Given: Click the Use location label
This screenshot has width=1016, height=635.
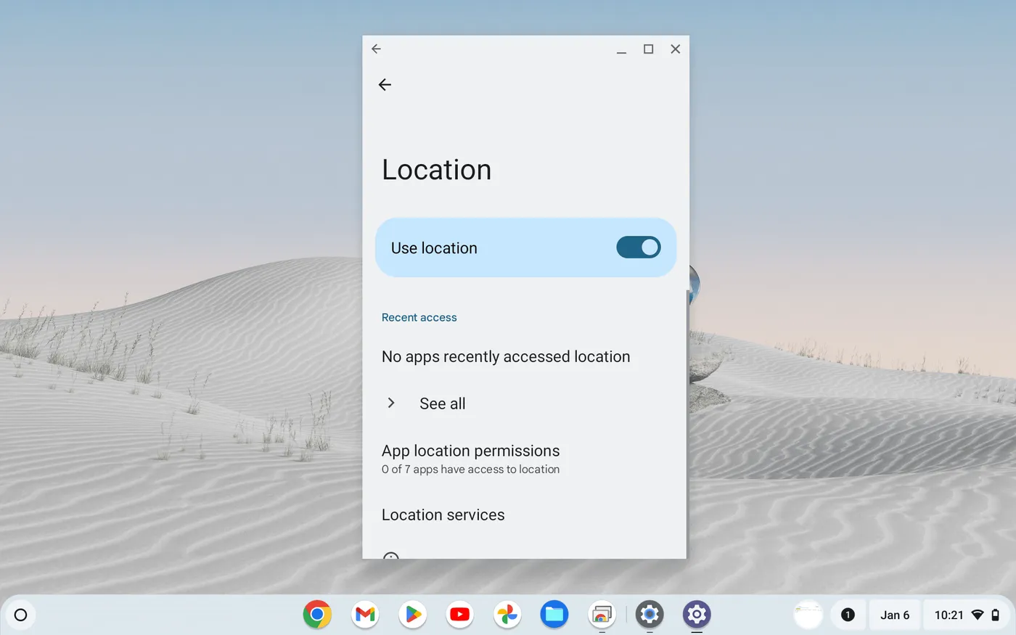Looking at the screenshot, I should tap(434, 248).
